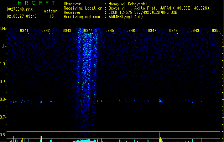
Task: Click the 0950 time marker
Action: click(216, 30)
